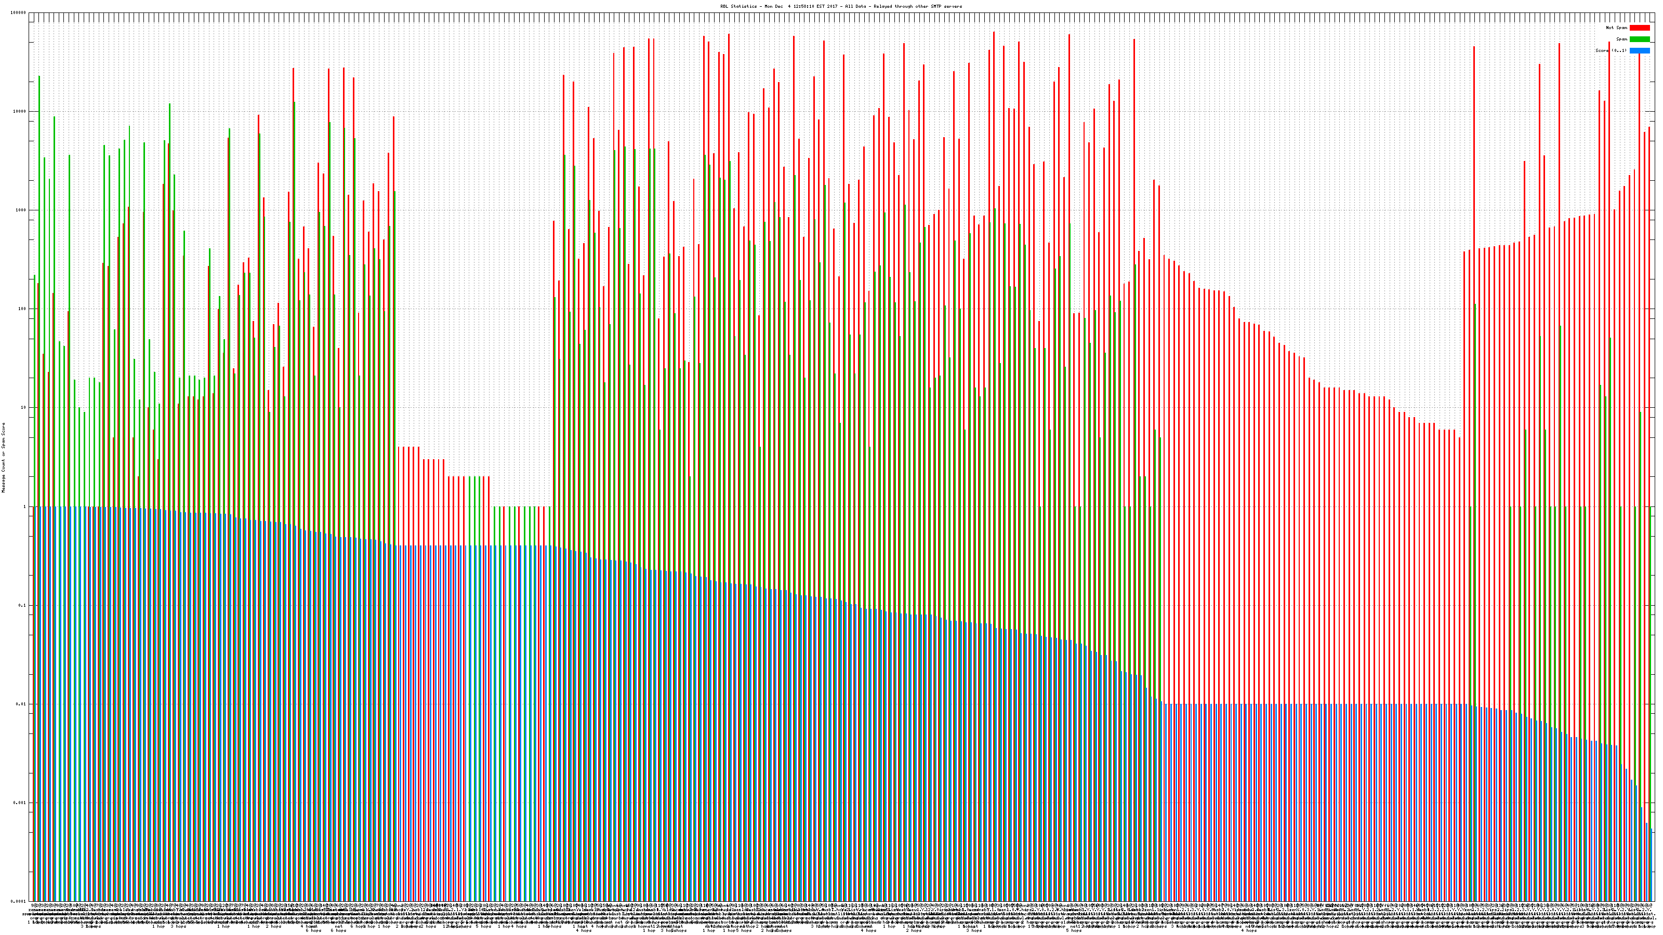Click the 0.01 y-axis tick label
The width and height of the screenshot is (1663, 935).
[21, 704]
